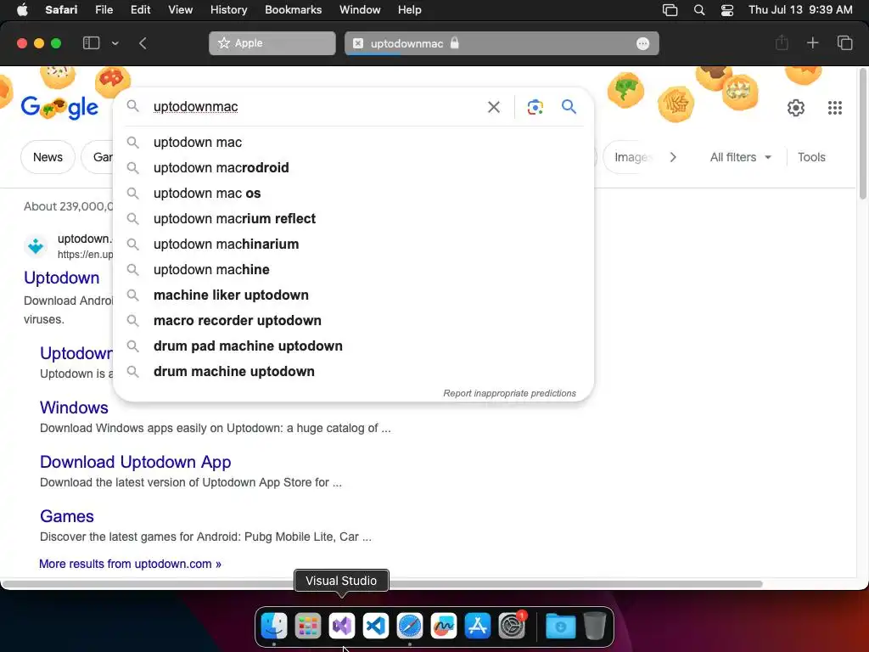869x652 pixels.
Task: Open the File menu
Action: coord(104,10)
